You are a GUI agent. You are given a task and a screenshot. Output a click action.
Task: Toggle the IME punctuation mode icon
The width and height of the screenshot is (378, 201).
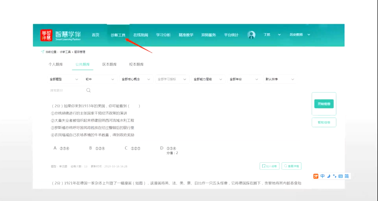point(335,176)
